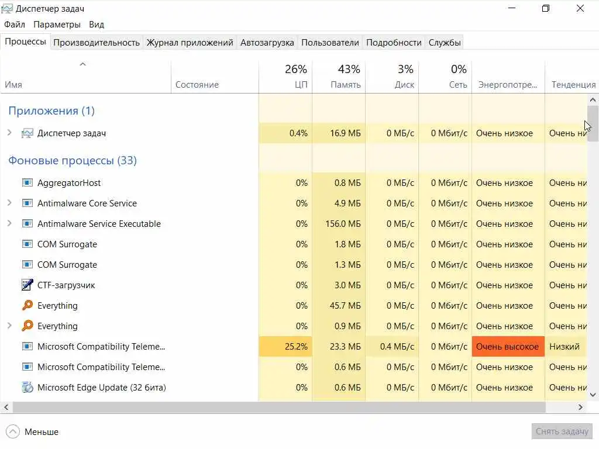Open the Вид menu

(x=97, y=25)
